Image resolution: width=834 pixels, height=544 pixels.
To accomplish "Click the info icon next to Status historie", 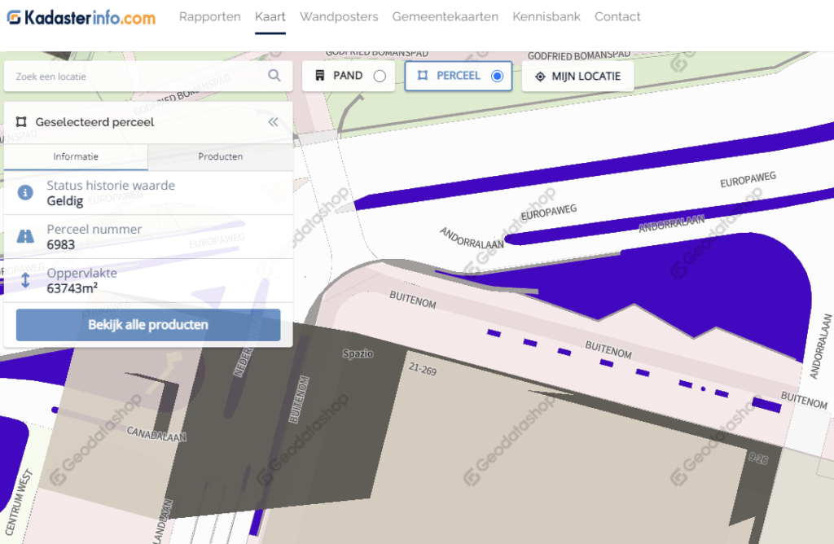I will [25, 193].
